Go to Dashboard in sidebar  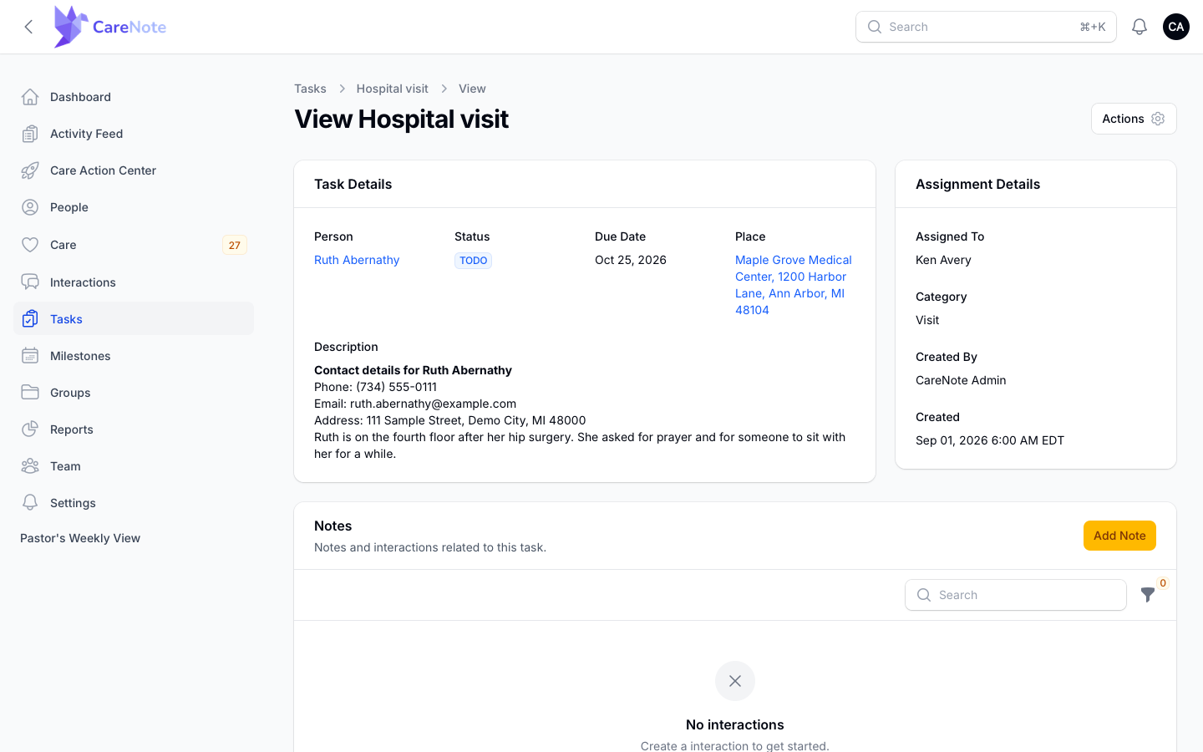[x=134, y=97]
